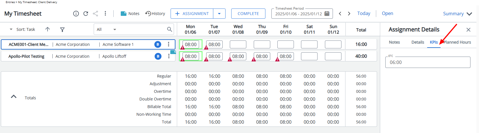Click the info circle icon

coord(76,14)
